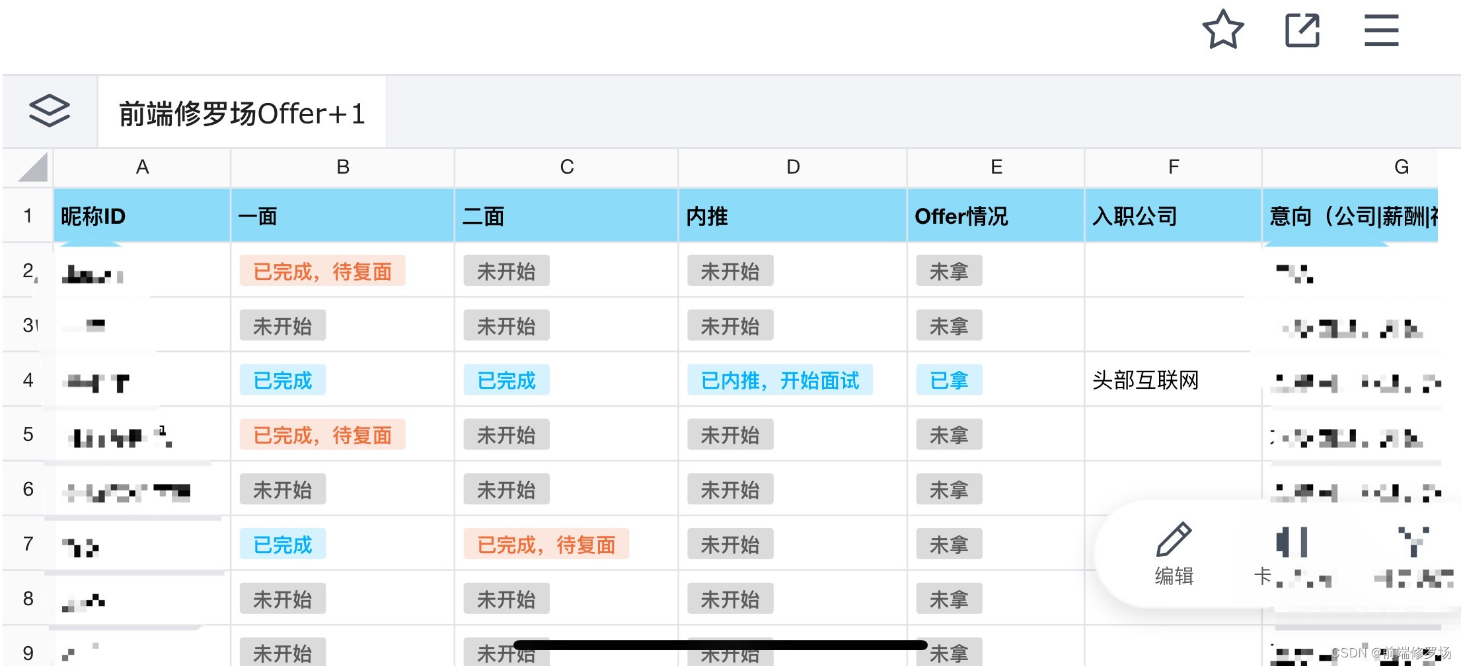The height and width of the screenshot is (666, 1461).
Task: Select column D header
Action: pos(793,167)
